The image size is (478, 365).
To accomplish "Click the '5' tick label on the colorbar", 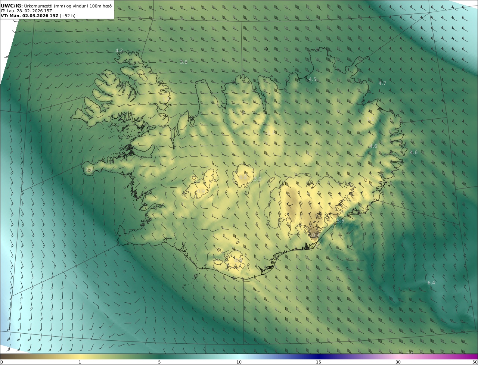I will [x=159, y=362].
